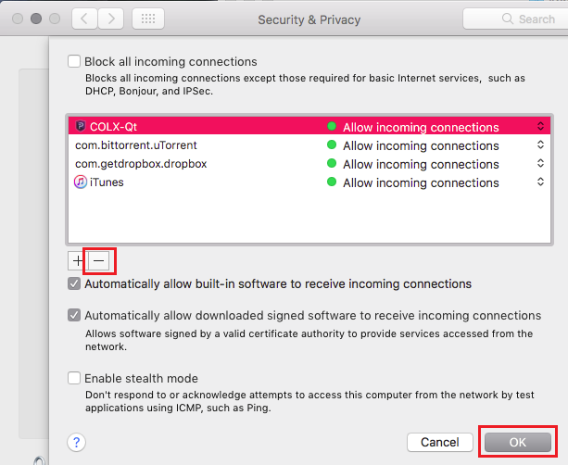This screenshot has height=465, width=568.
Task: Click the back navigation arrow
Action: click(86, 19)
